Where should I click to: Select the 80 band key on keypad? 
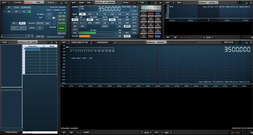[143, 24]
